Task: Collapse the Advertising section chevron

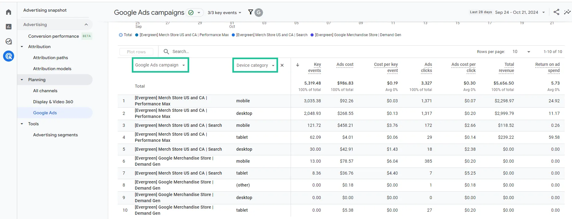Action: pos(86,25)
